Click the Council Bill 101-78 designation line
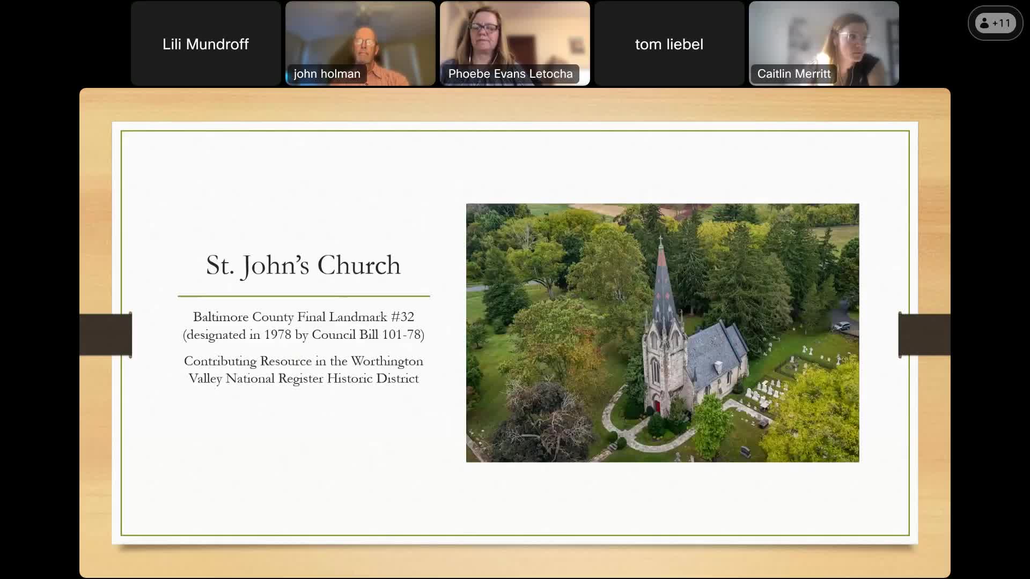The width and height of the screenshot is (1030, 579). 303,335
